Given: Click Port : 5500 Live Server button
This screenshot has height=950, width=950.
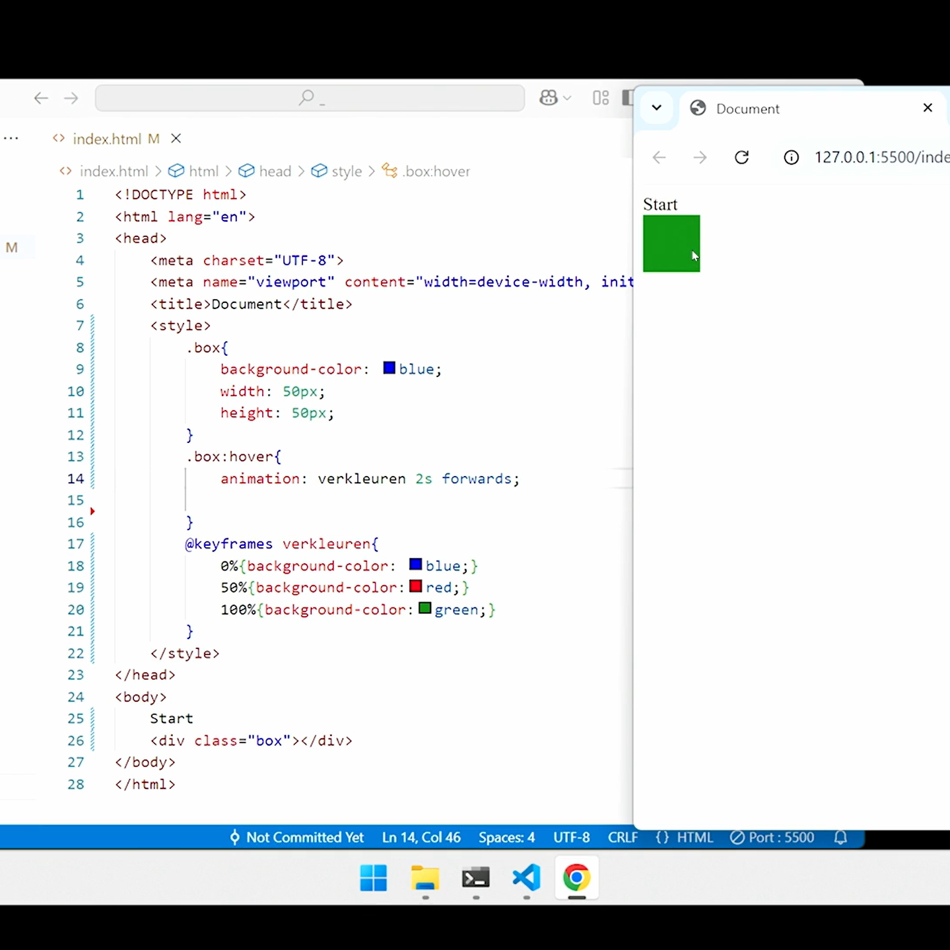Looking at the screenshot, I should (772, 837).
